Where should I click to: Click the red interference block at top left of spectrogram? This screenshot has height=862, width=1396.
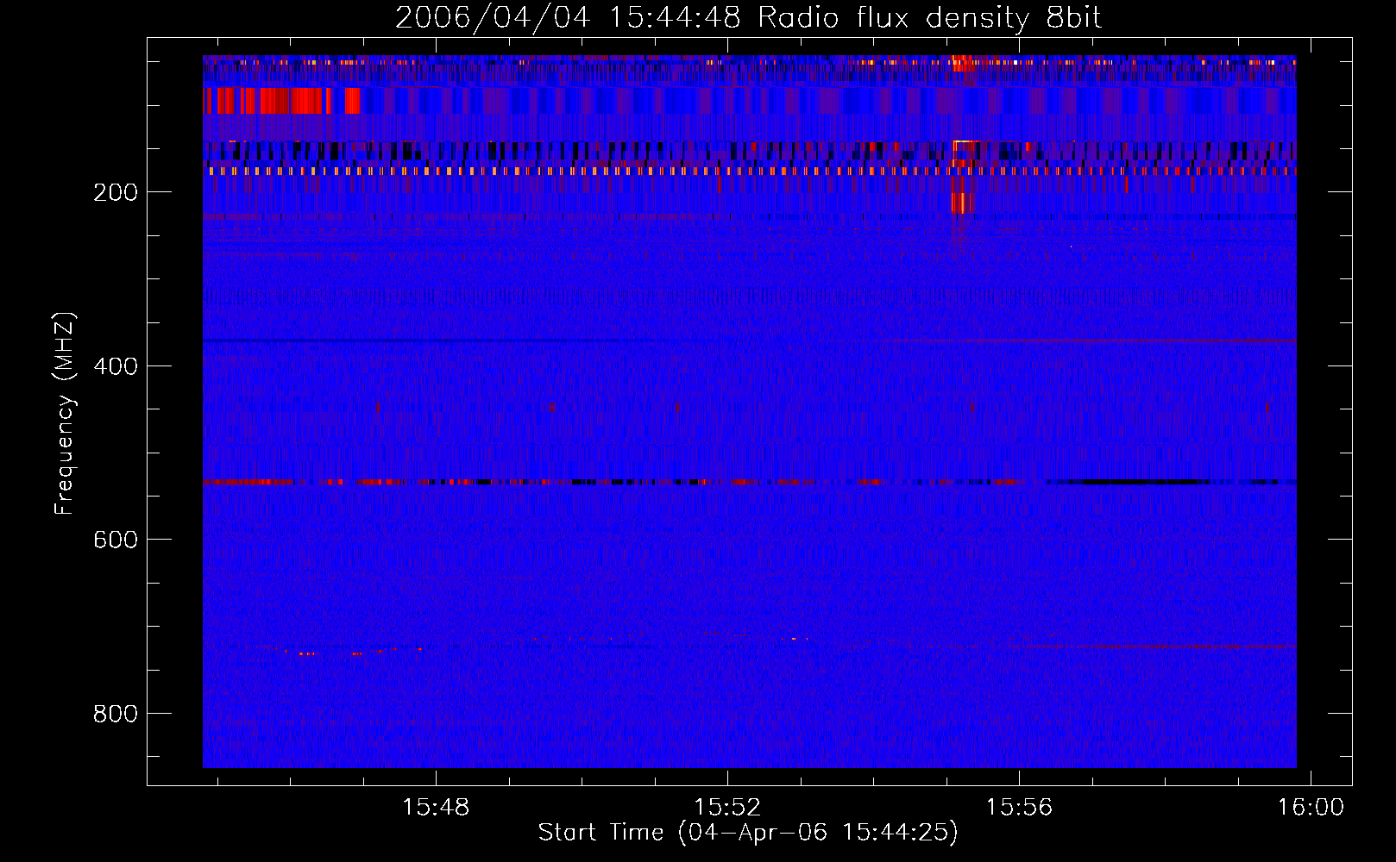282,101
